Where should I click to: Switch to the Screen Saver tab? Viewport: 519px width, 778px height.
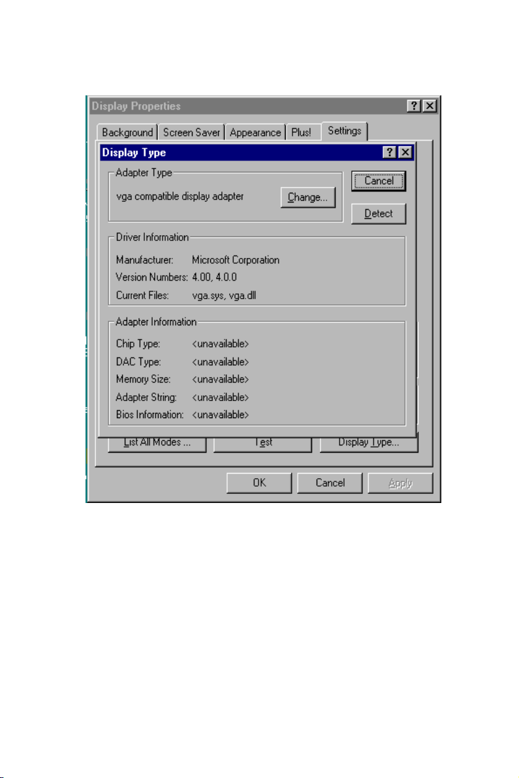pos(191,133)
